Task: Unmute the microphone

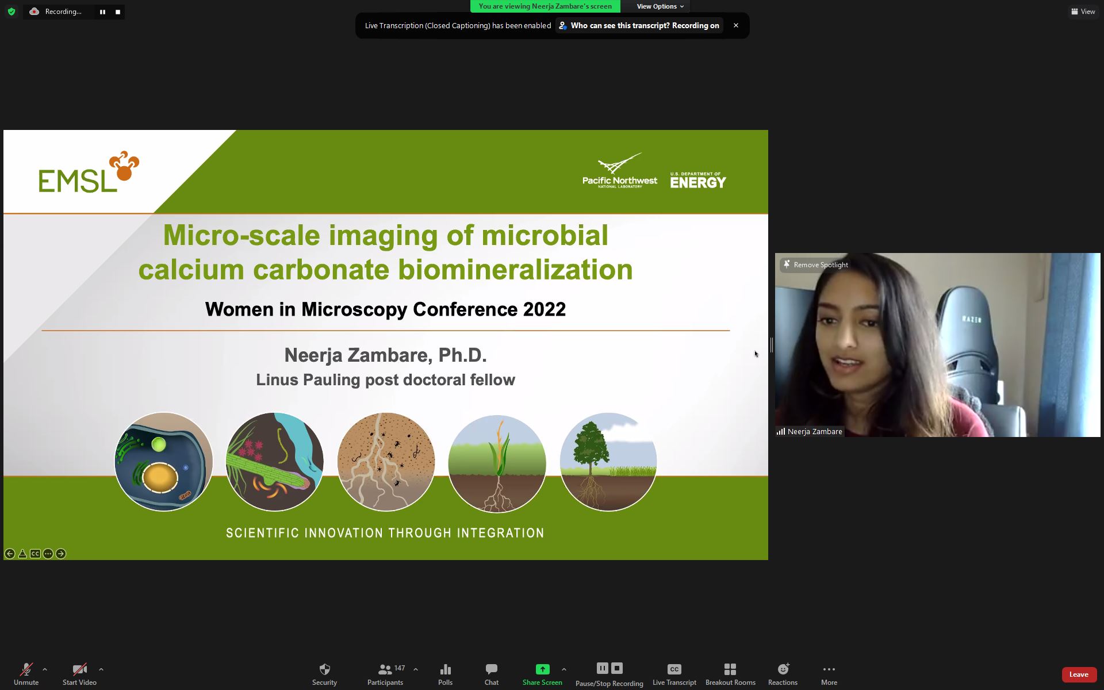Action: pyautogui.click(x=26, y=674)
